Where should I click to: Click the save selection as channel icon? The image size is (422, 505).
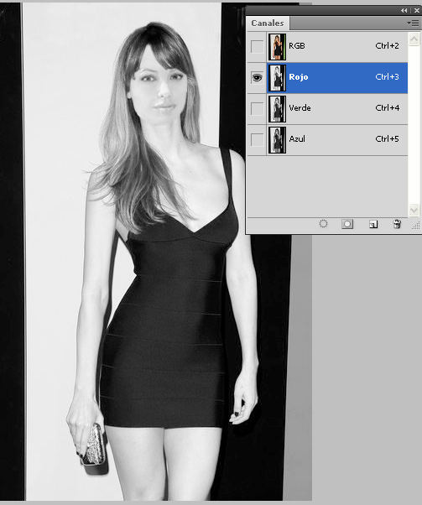347,224
